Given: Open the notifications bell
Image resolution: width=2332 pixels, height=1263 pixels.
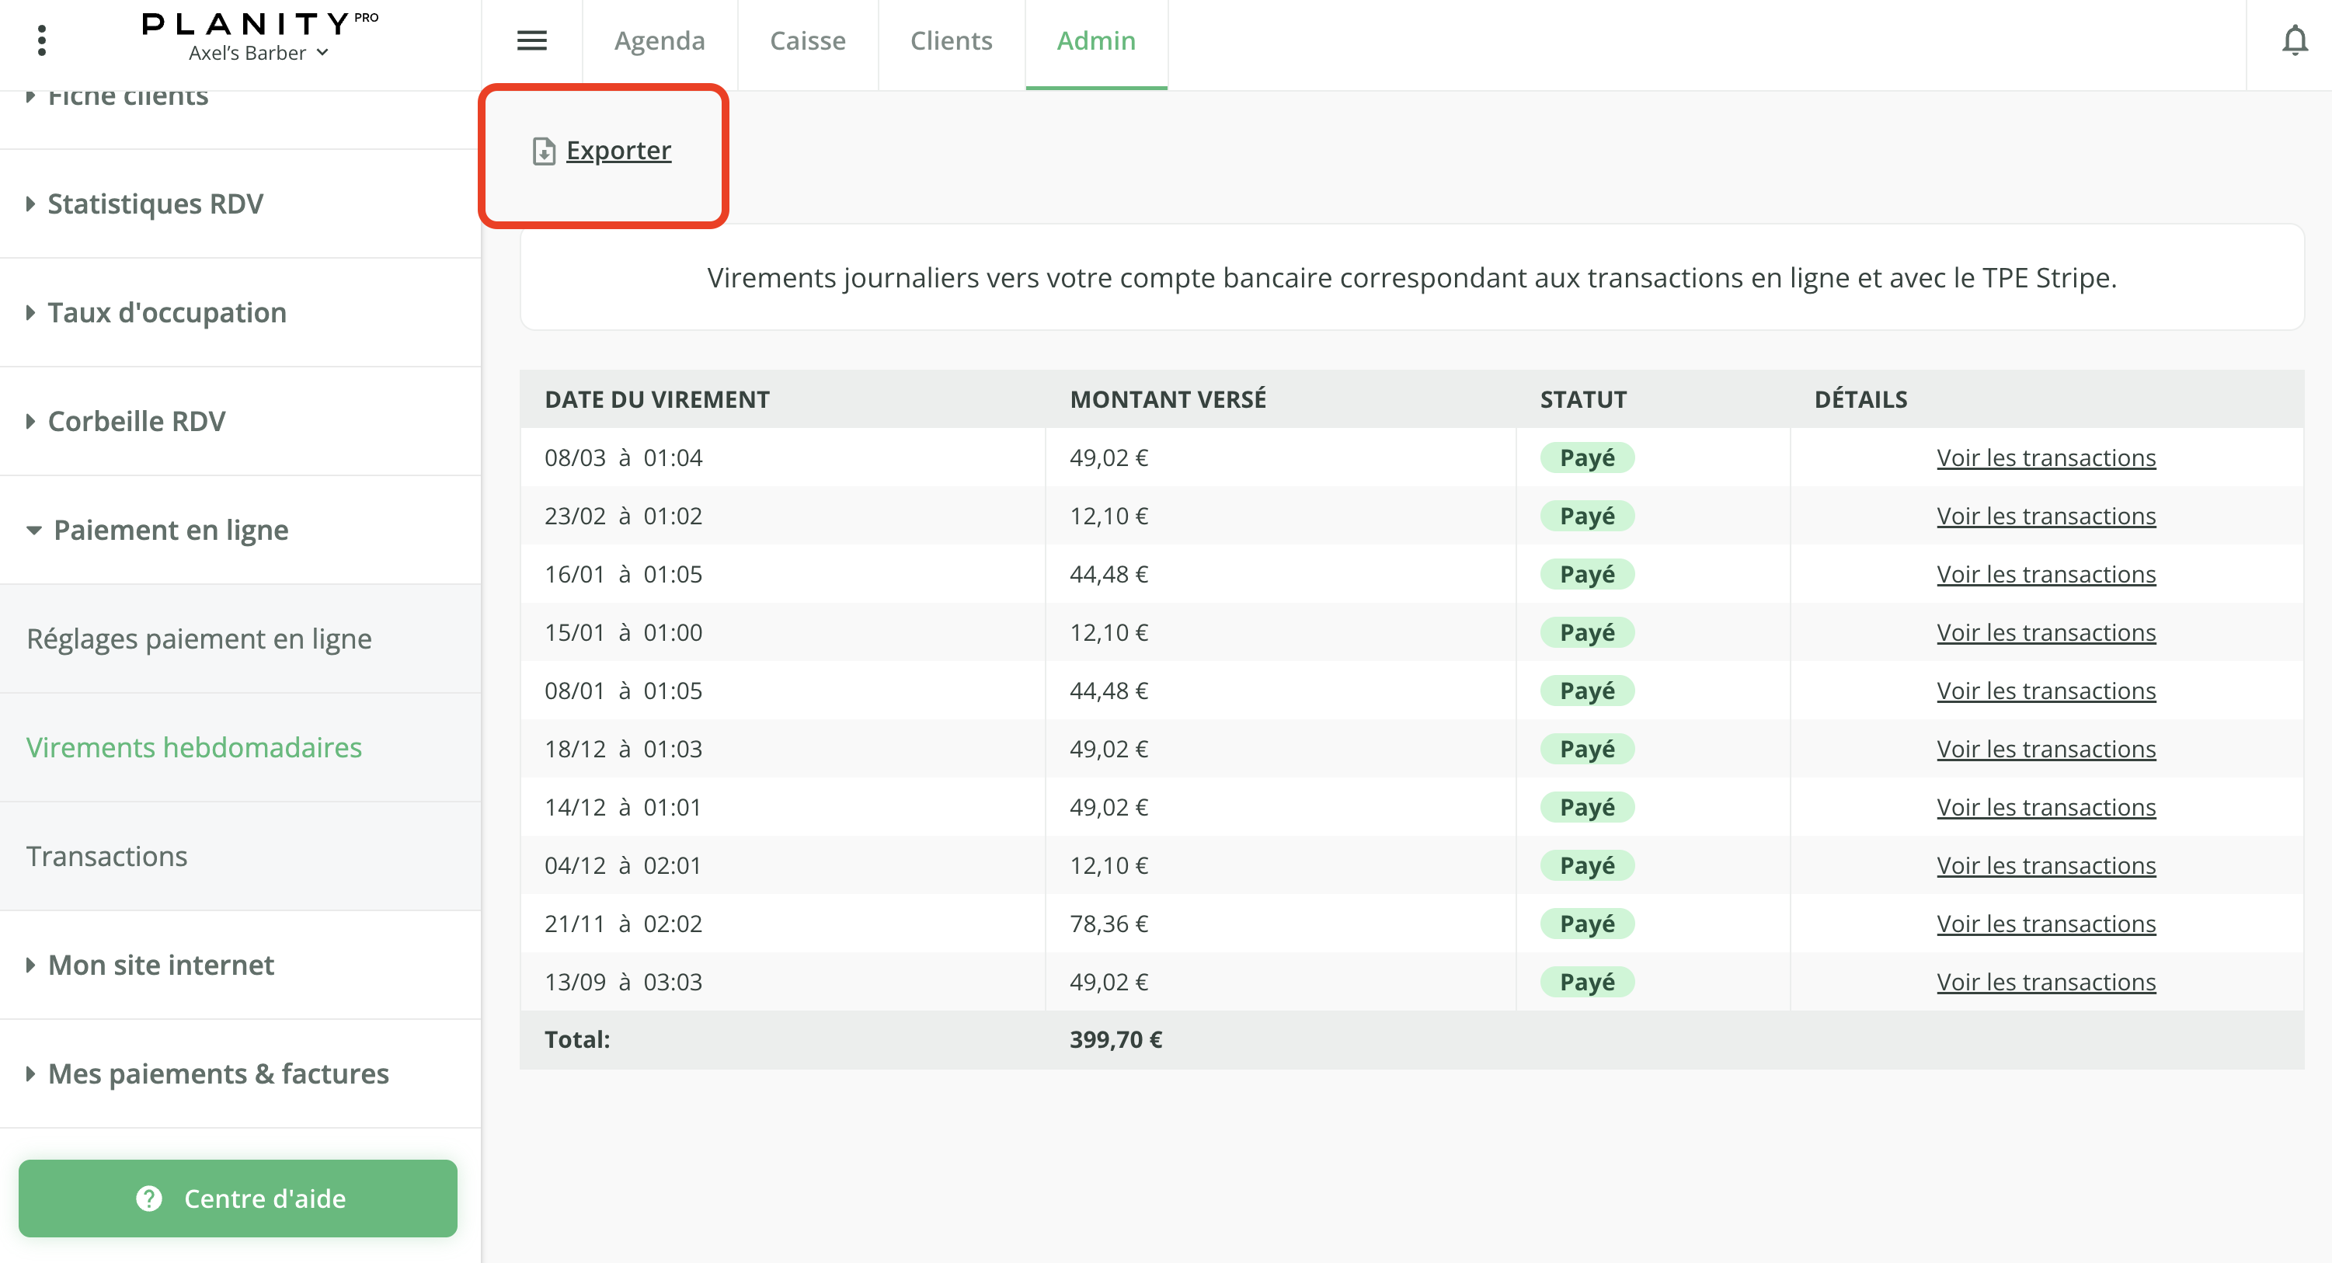Looking at the screenshot, I should click(x=2294, y=40).
